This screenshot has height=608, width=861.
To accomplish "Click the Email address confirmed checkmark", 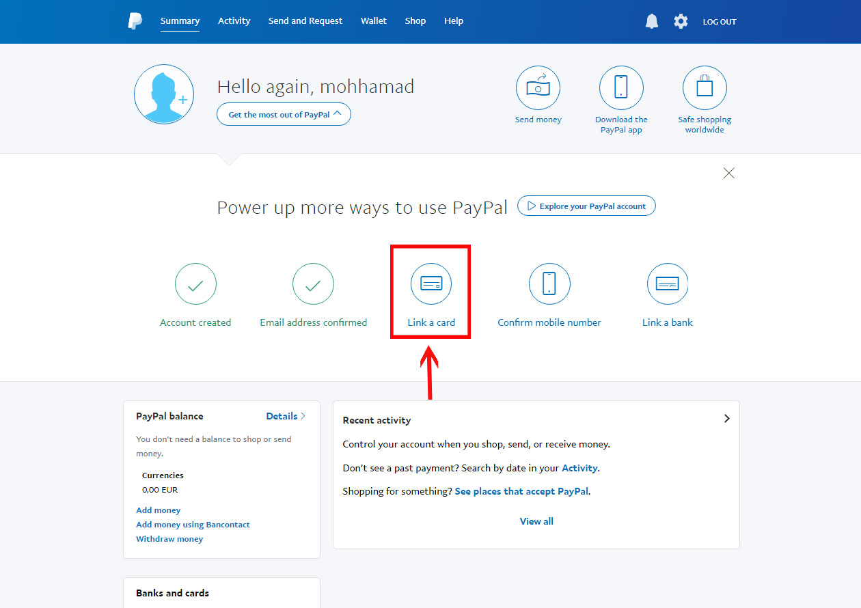I will point(313,284).
